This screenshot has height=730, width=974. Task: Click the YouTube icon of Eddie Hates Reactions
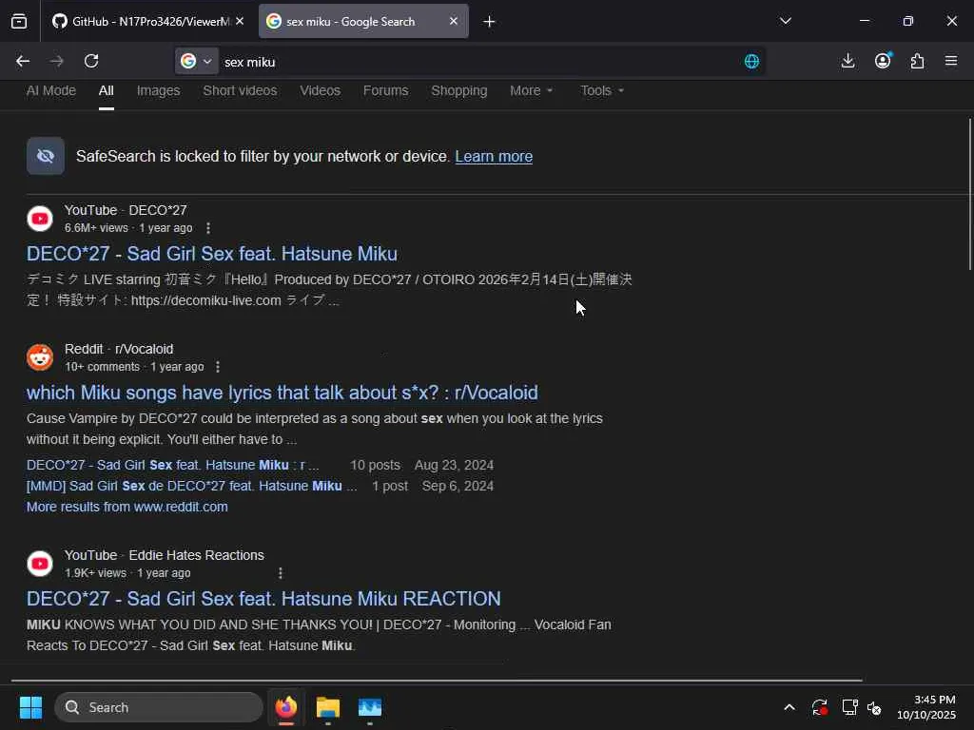[x=40, y=564]
